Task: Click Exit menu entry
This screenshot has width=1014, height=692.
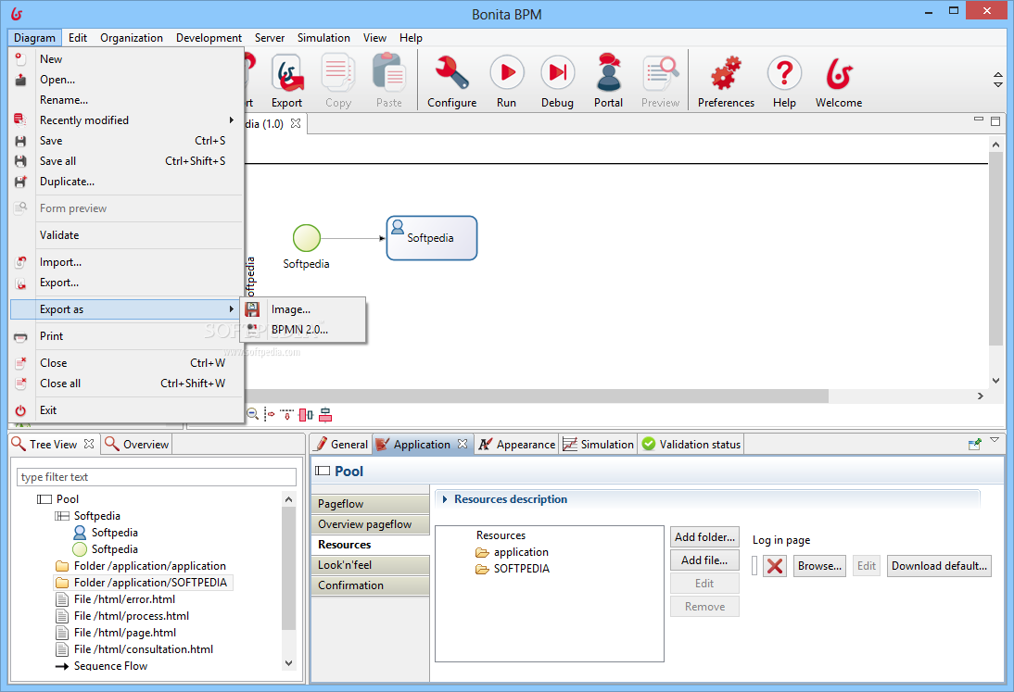Action: click(x=127, y=410)
